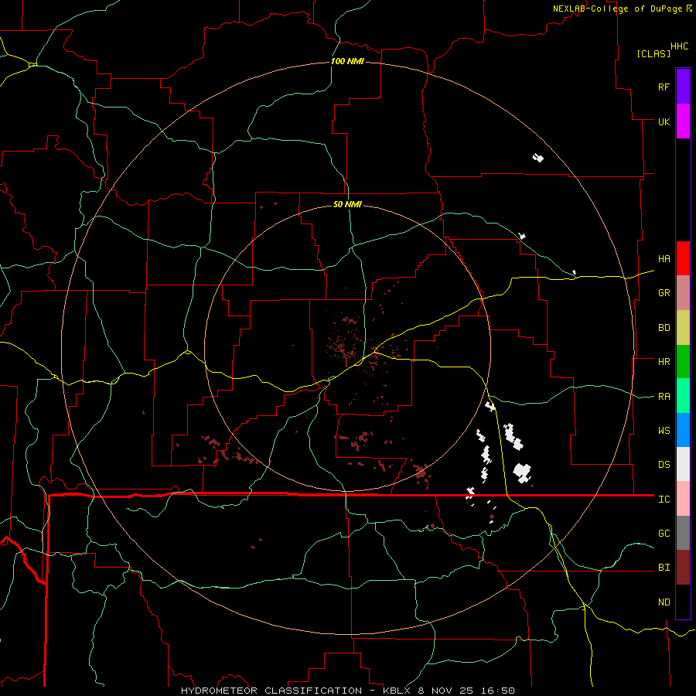Click the gray GC legend swatch
The width and height of the screenshot is (696, 696).
(683, 533)
